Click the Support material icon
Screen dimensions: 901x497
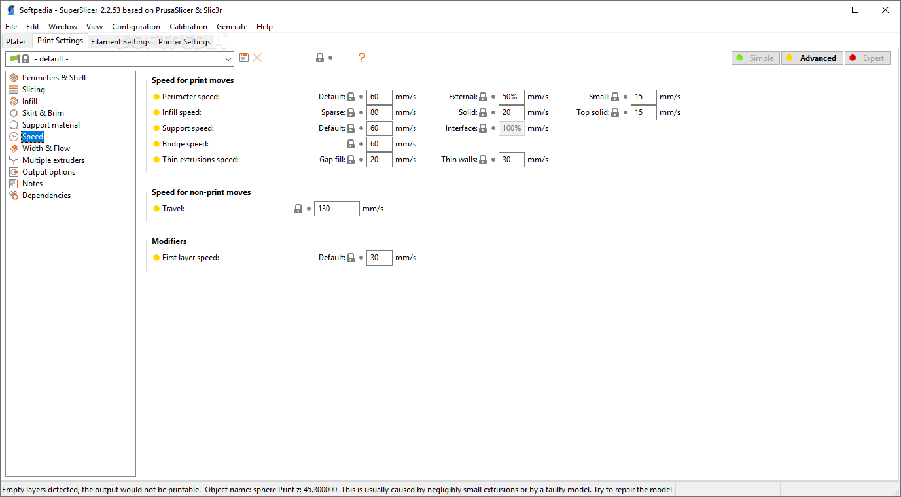(x=14, y=125)
